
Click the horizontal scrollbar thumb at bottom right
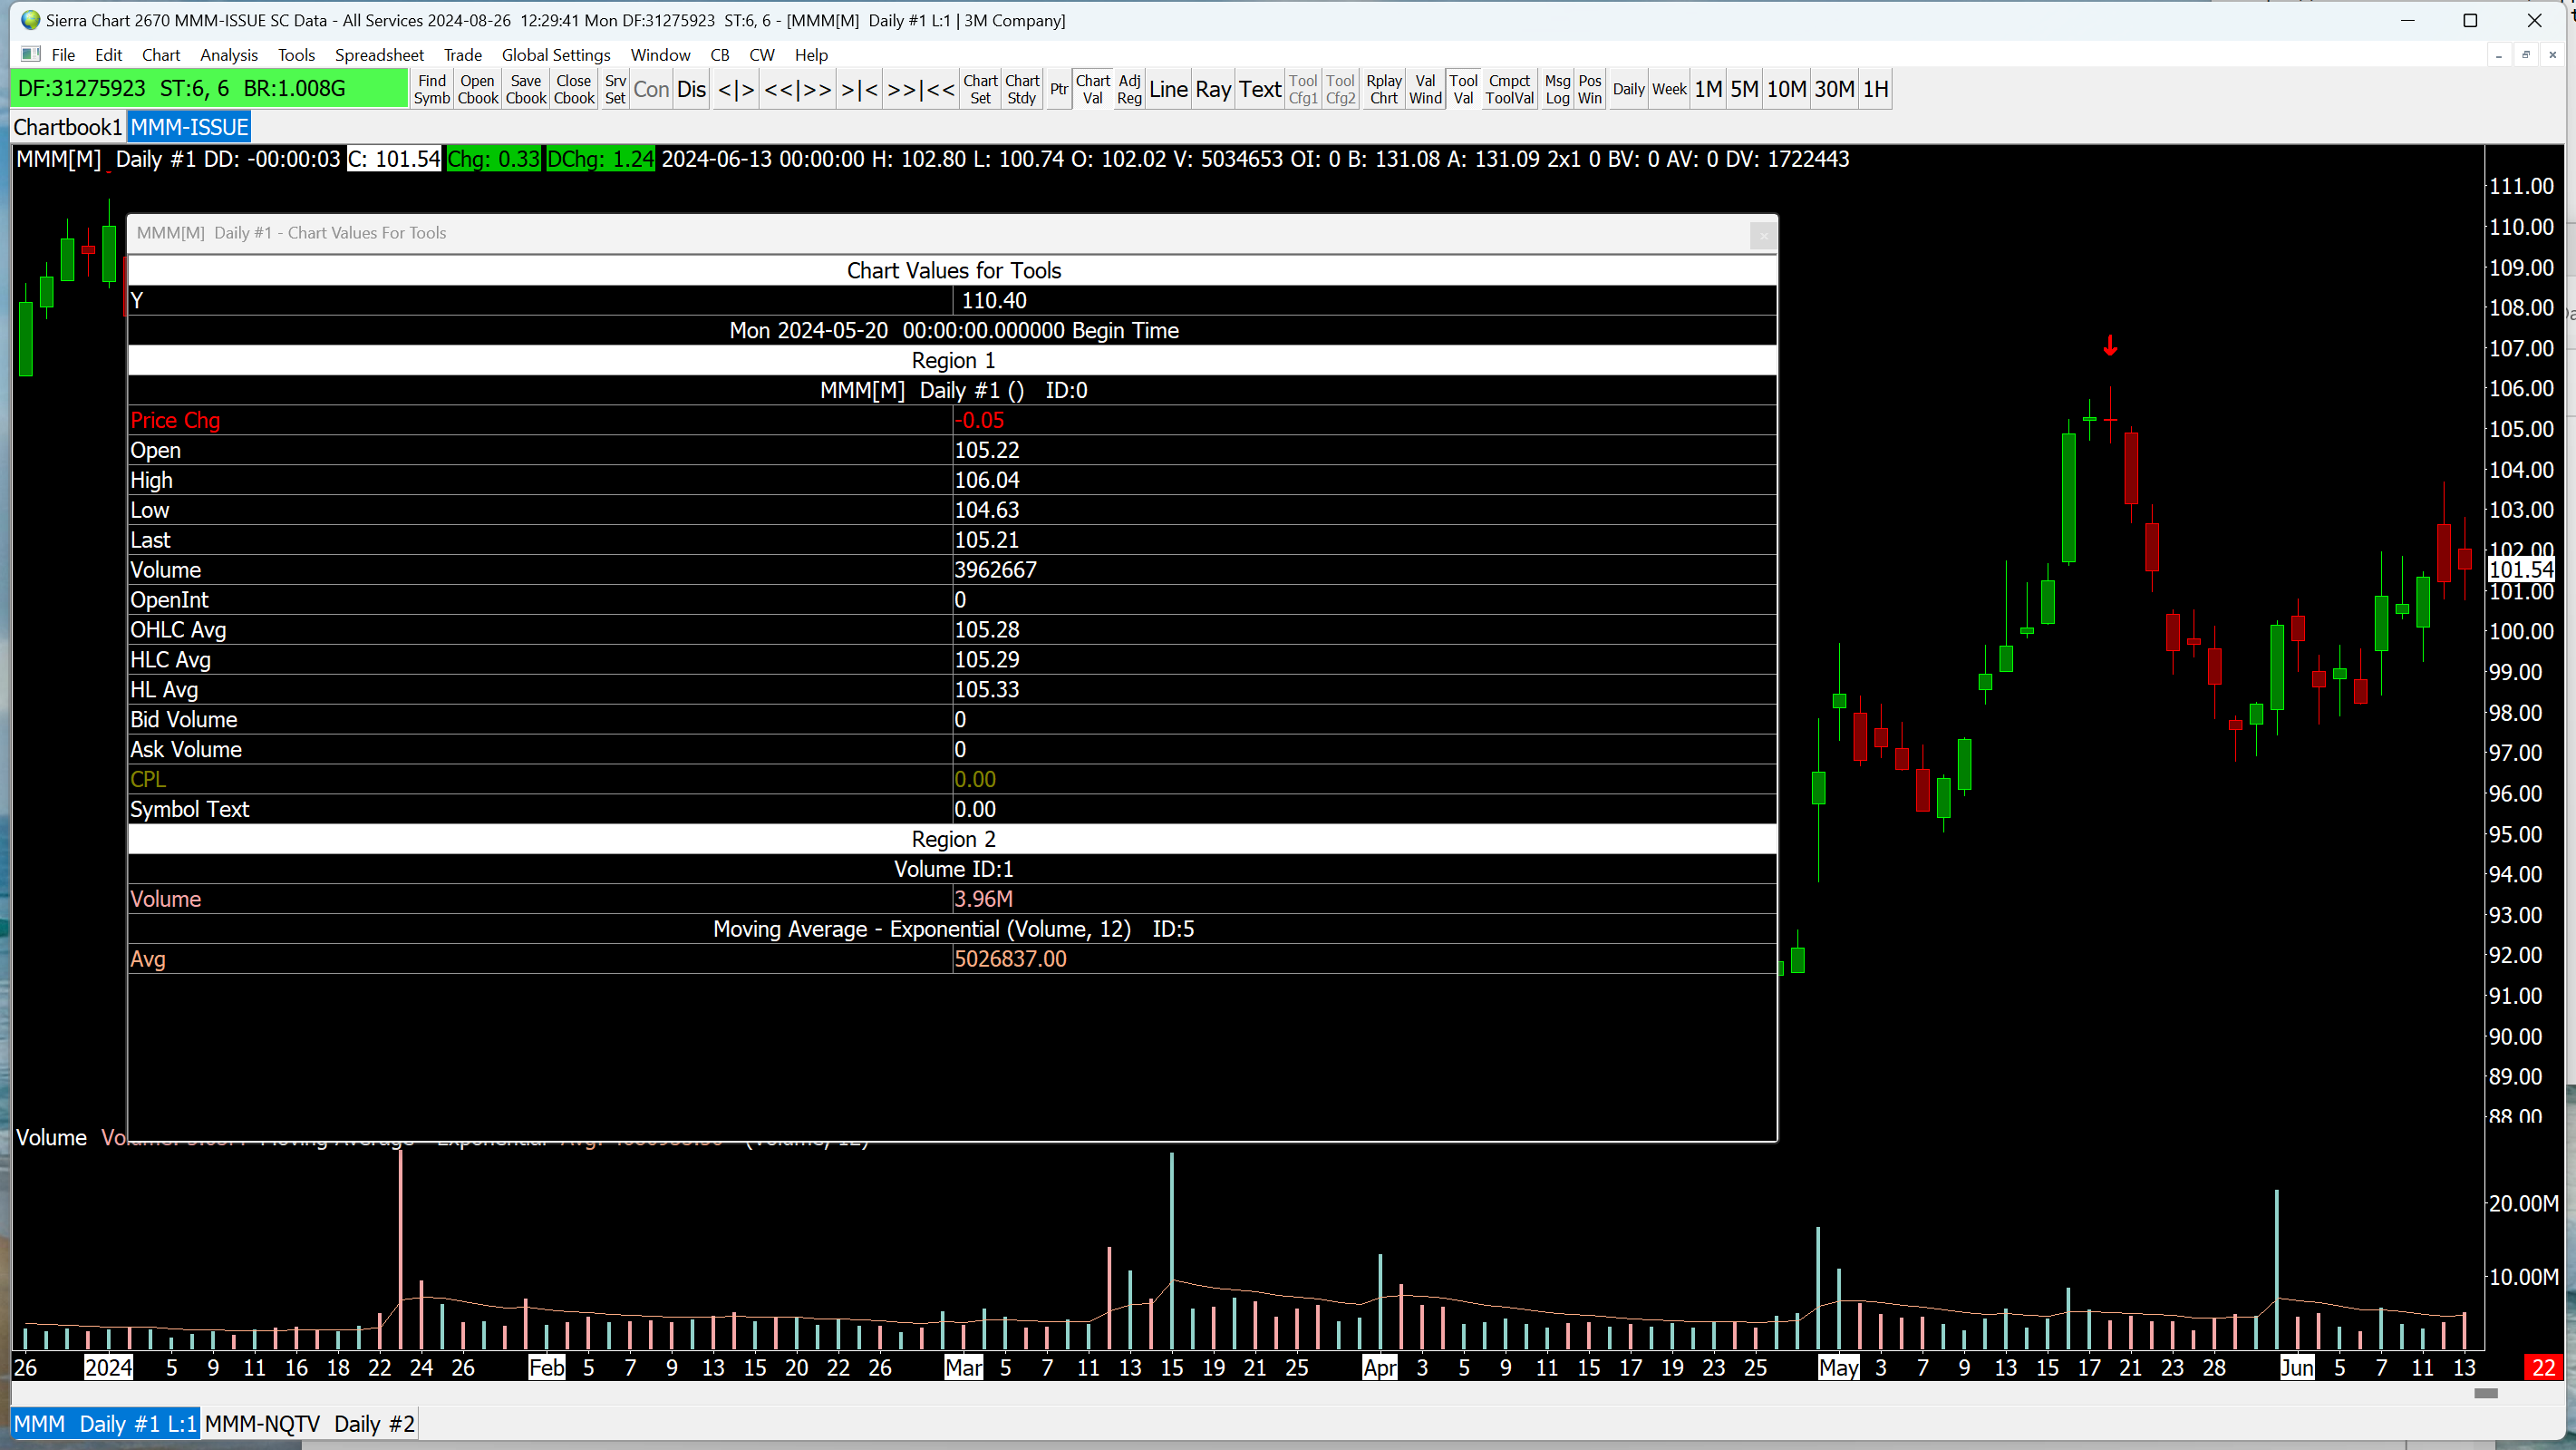click(2486, 1393)
